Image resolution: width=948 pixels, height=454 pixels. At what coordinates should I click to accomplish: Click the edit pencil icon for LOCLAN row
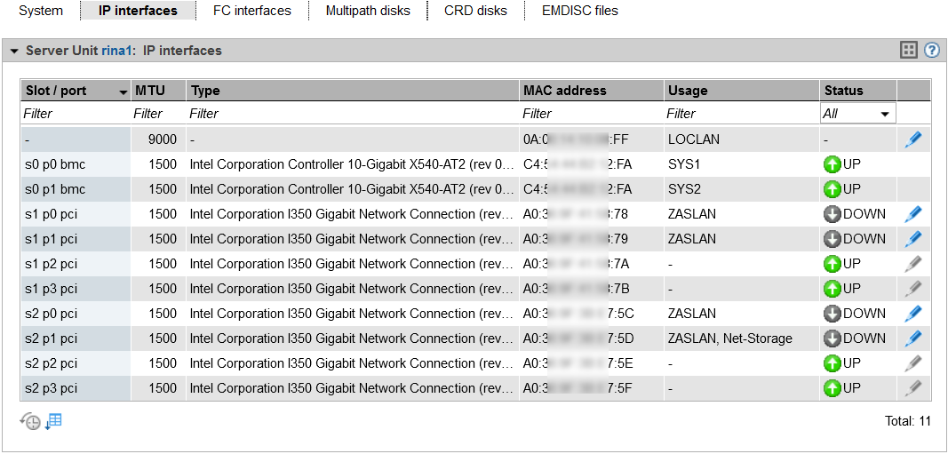click(x=913, y=139)
